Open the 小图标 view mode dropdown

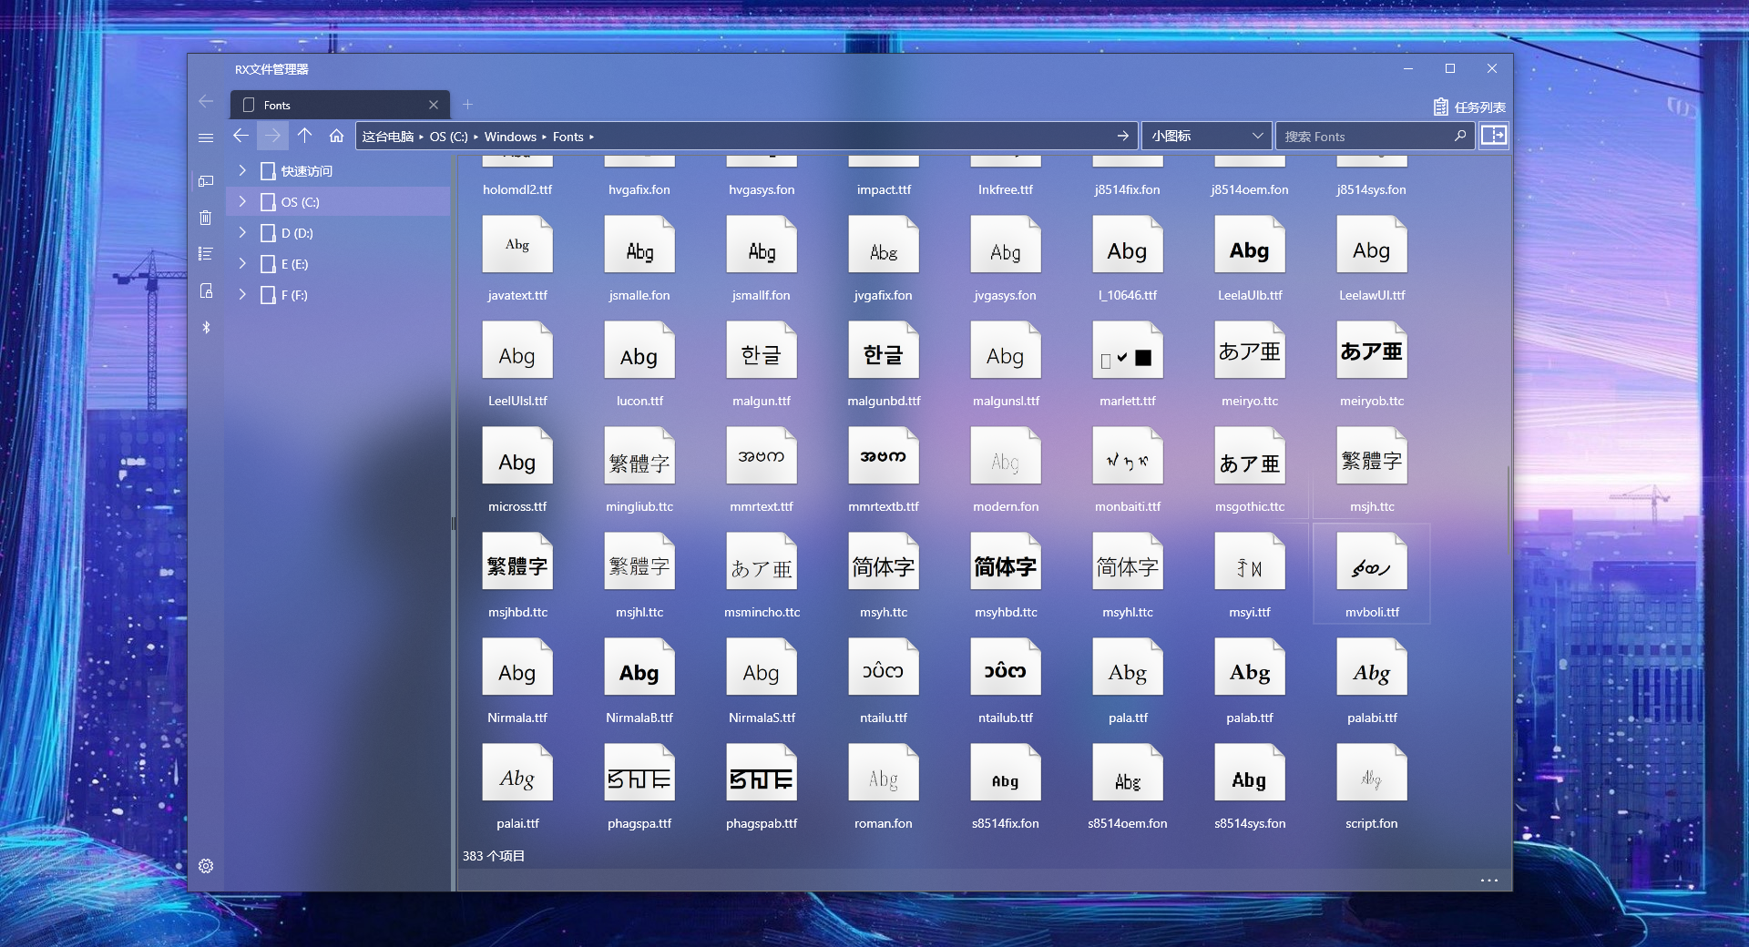click(x=1205, y=136)
